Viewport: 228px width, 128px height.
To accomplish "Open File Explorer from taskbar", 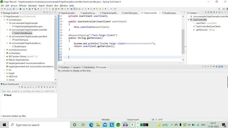I will [x=98, y=125].
